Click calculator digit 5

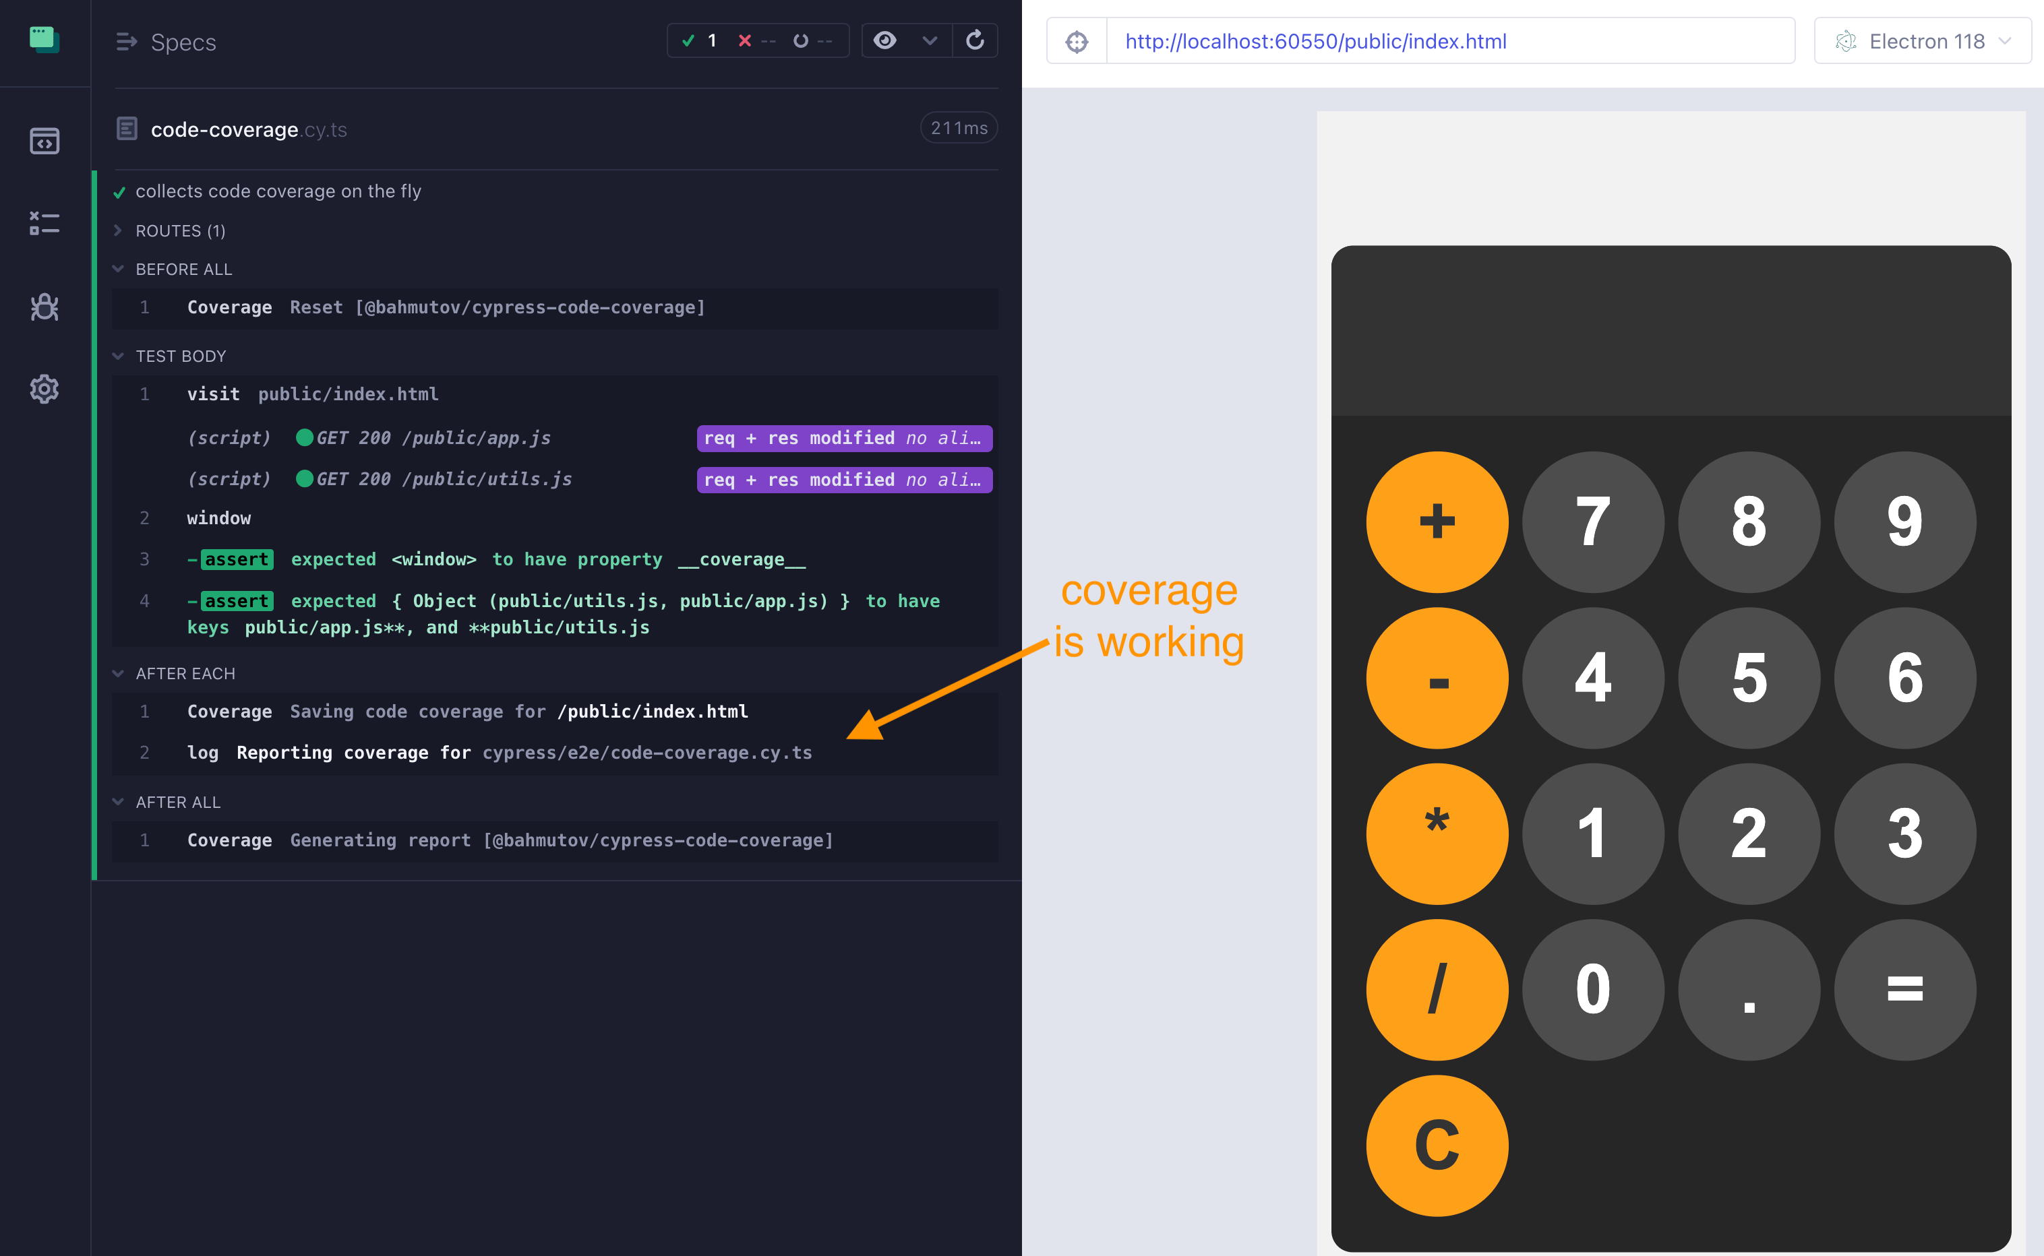click(1749, 678)
